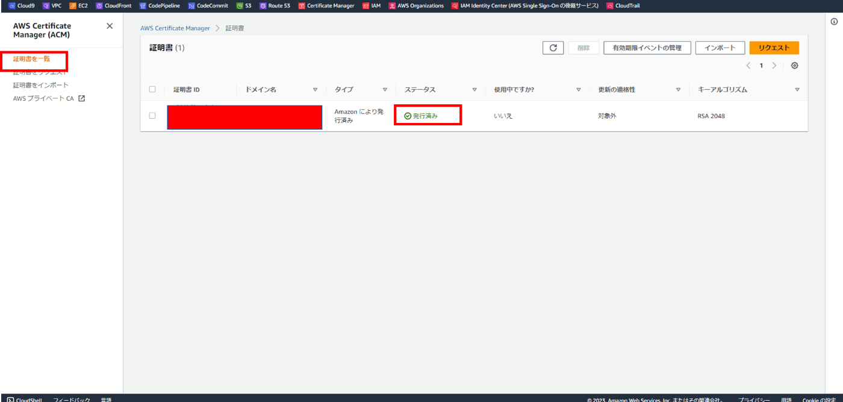Open the Certificate Manager service shortcut
843x402 pixels.
tap(326, 5)
